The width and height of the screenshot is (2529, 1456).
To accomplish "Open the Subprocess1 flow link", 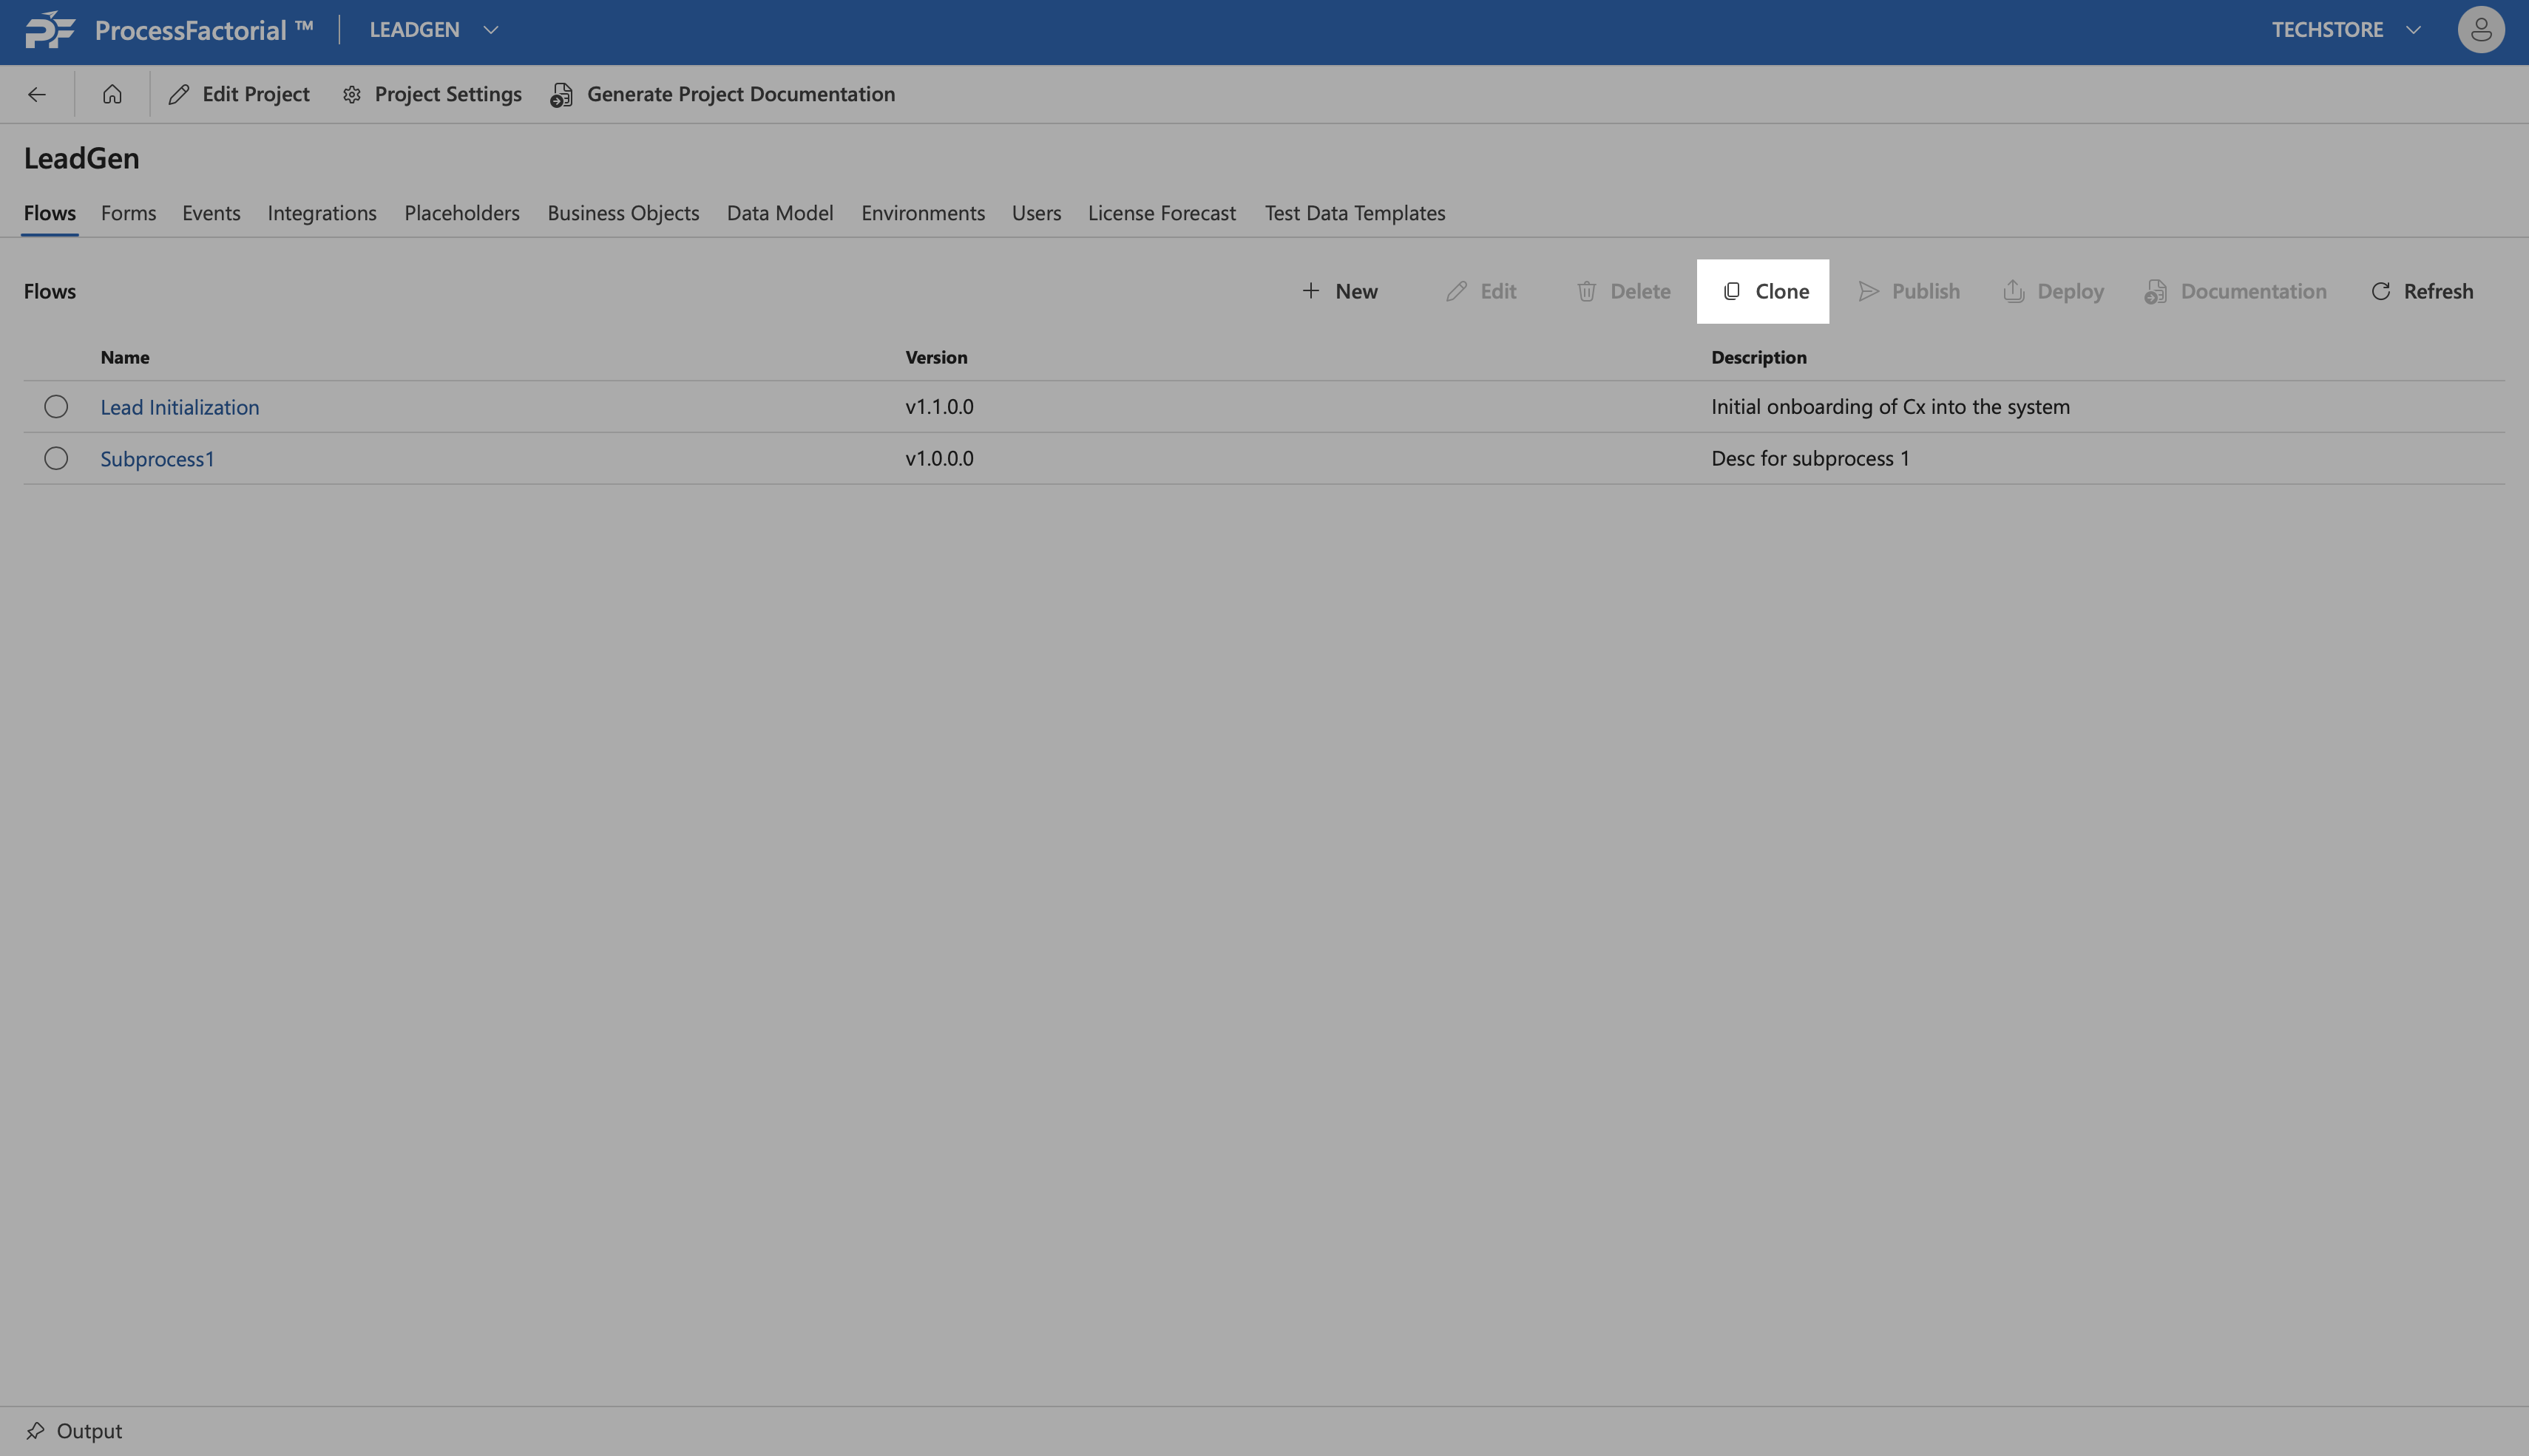I will (157, 459).
